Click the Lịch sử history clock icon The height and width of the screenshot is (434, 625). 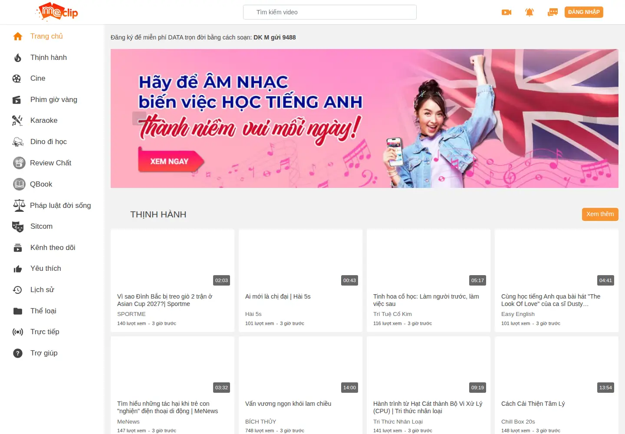click(17, 290)
